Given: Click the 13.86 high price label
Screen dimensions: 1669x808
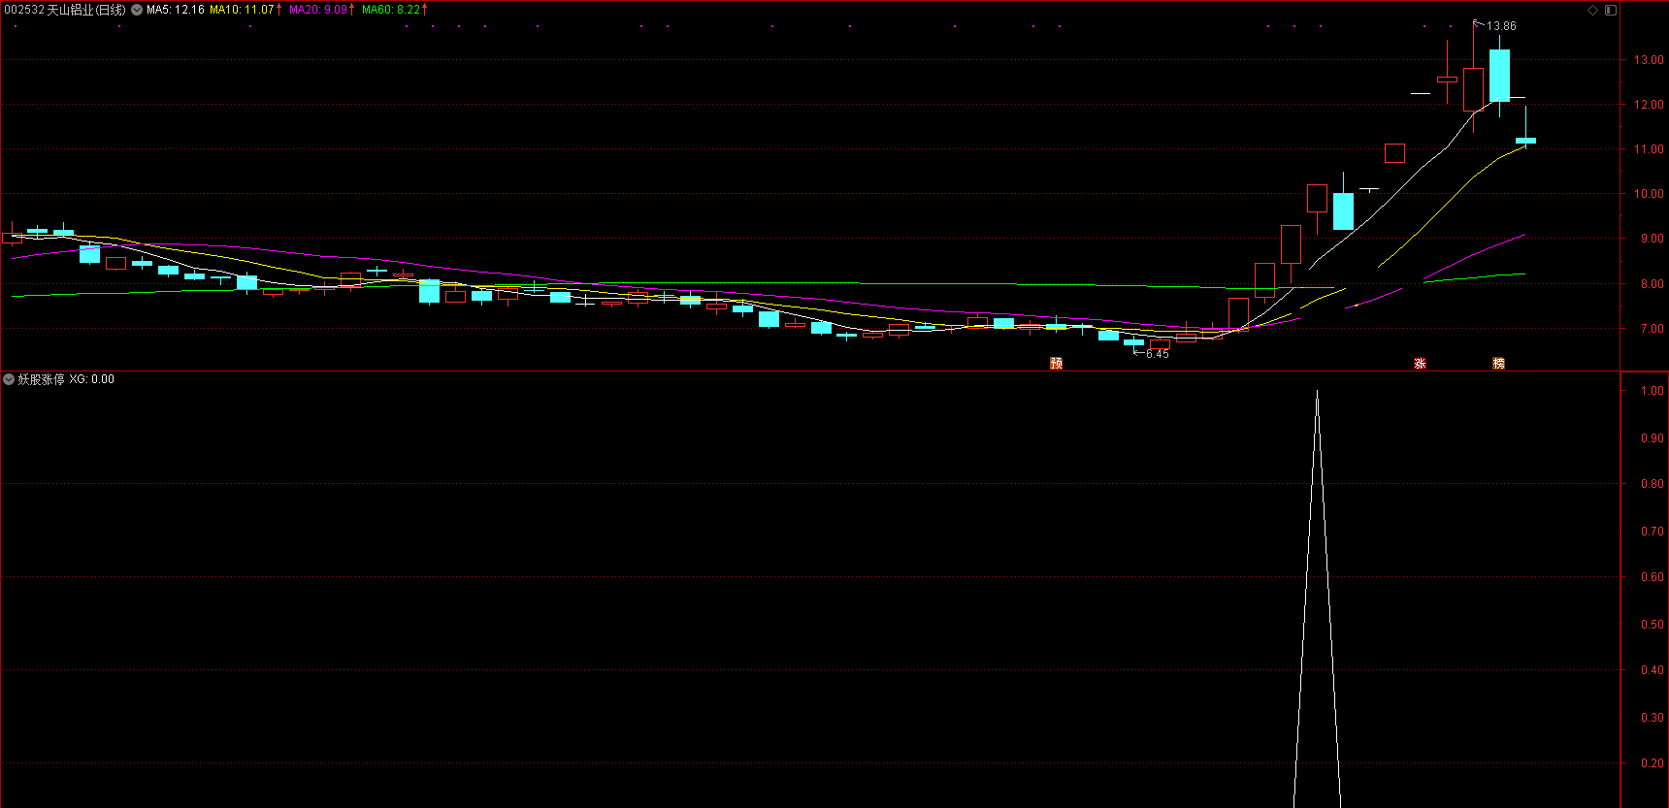Looking at the screenshot, I should click(1501, 26).
